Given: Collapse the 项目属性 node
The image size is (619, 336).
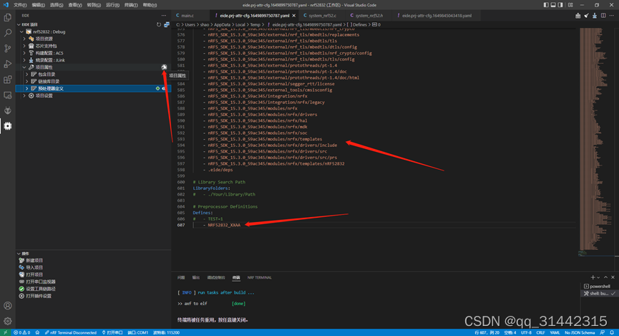Looking at the screenshot, I should 24,67.
